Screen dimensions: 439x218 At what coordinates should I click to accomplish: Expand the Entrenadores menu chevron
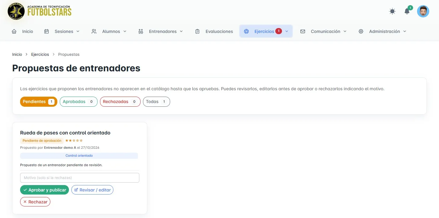pos(181,31)
